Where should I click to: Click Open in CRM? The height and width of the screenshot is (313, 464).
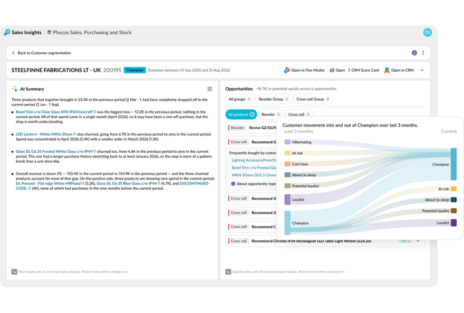pyautogui.click(x=399, y=70)
